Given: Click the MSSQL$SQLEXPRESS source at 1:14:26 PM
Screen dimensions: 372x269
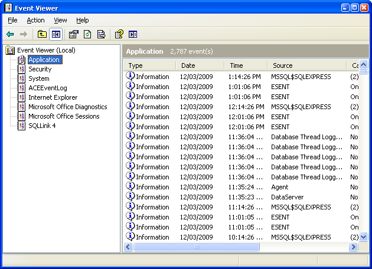Looking at the screenshot, I should coord(301,77).
